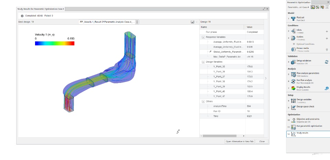Click stepper arrows beside FP_Velocity result field

point(137,22)
